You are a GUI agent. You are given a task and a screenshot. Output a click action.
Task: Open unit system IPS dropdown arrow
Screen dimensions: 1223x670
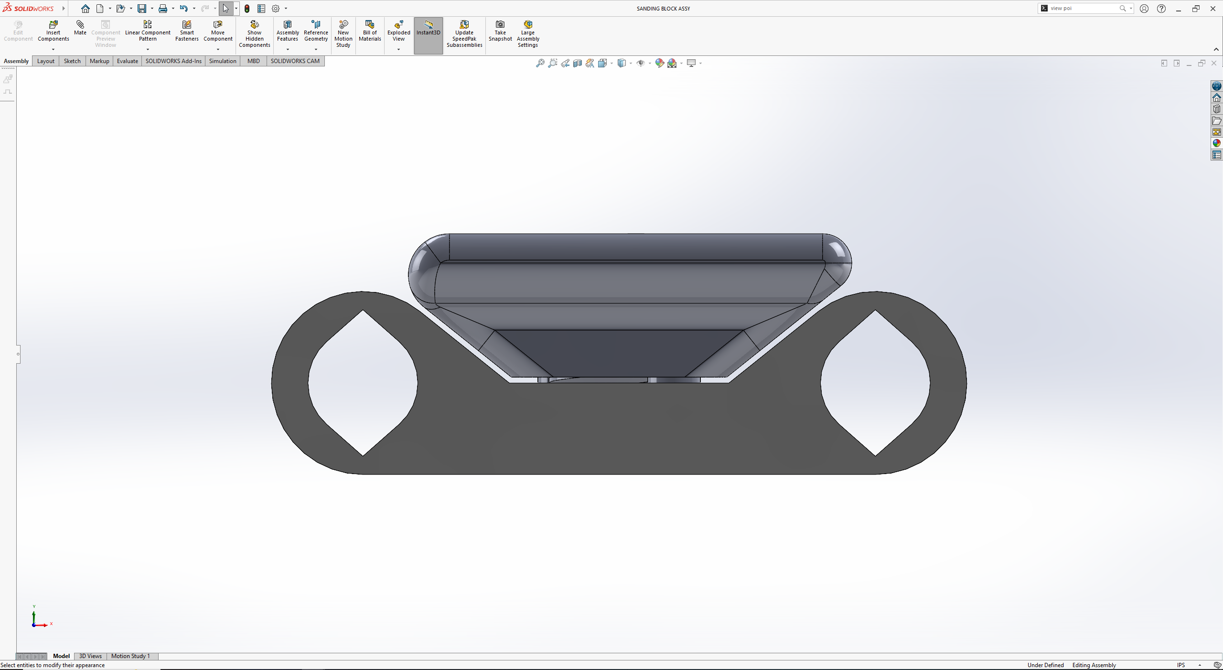click(1200, 665)
